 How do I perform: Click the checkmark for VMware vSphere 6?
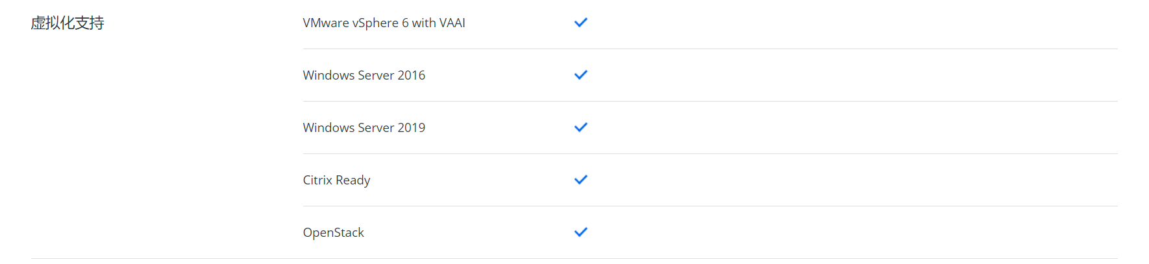coord(580,23)
